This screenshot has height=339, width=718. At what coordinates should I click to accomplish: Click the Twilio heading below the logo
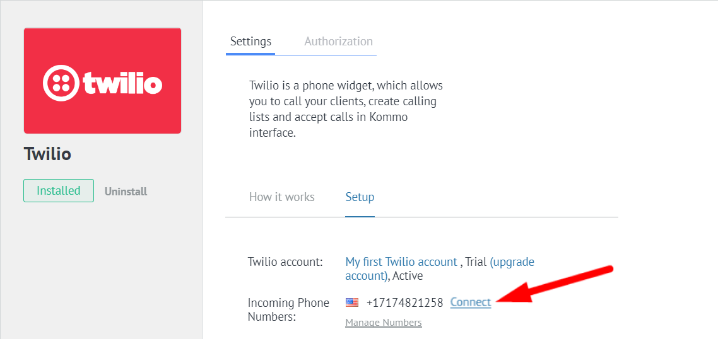[x=47, y=154]
